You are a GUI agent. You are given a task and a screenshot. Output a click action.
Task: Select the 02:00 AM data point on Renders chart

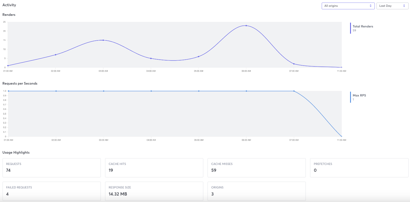click(56, 55)
